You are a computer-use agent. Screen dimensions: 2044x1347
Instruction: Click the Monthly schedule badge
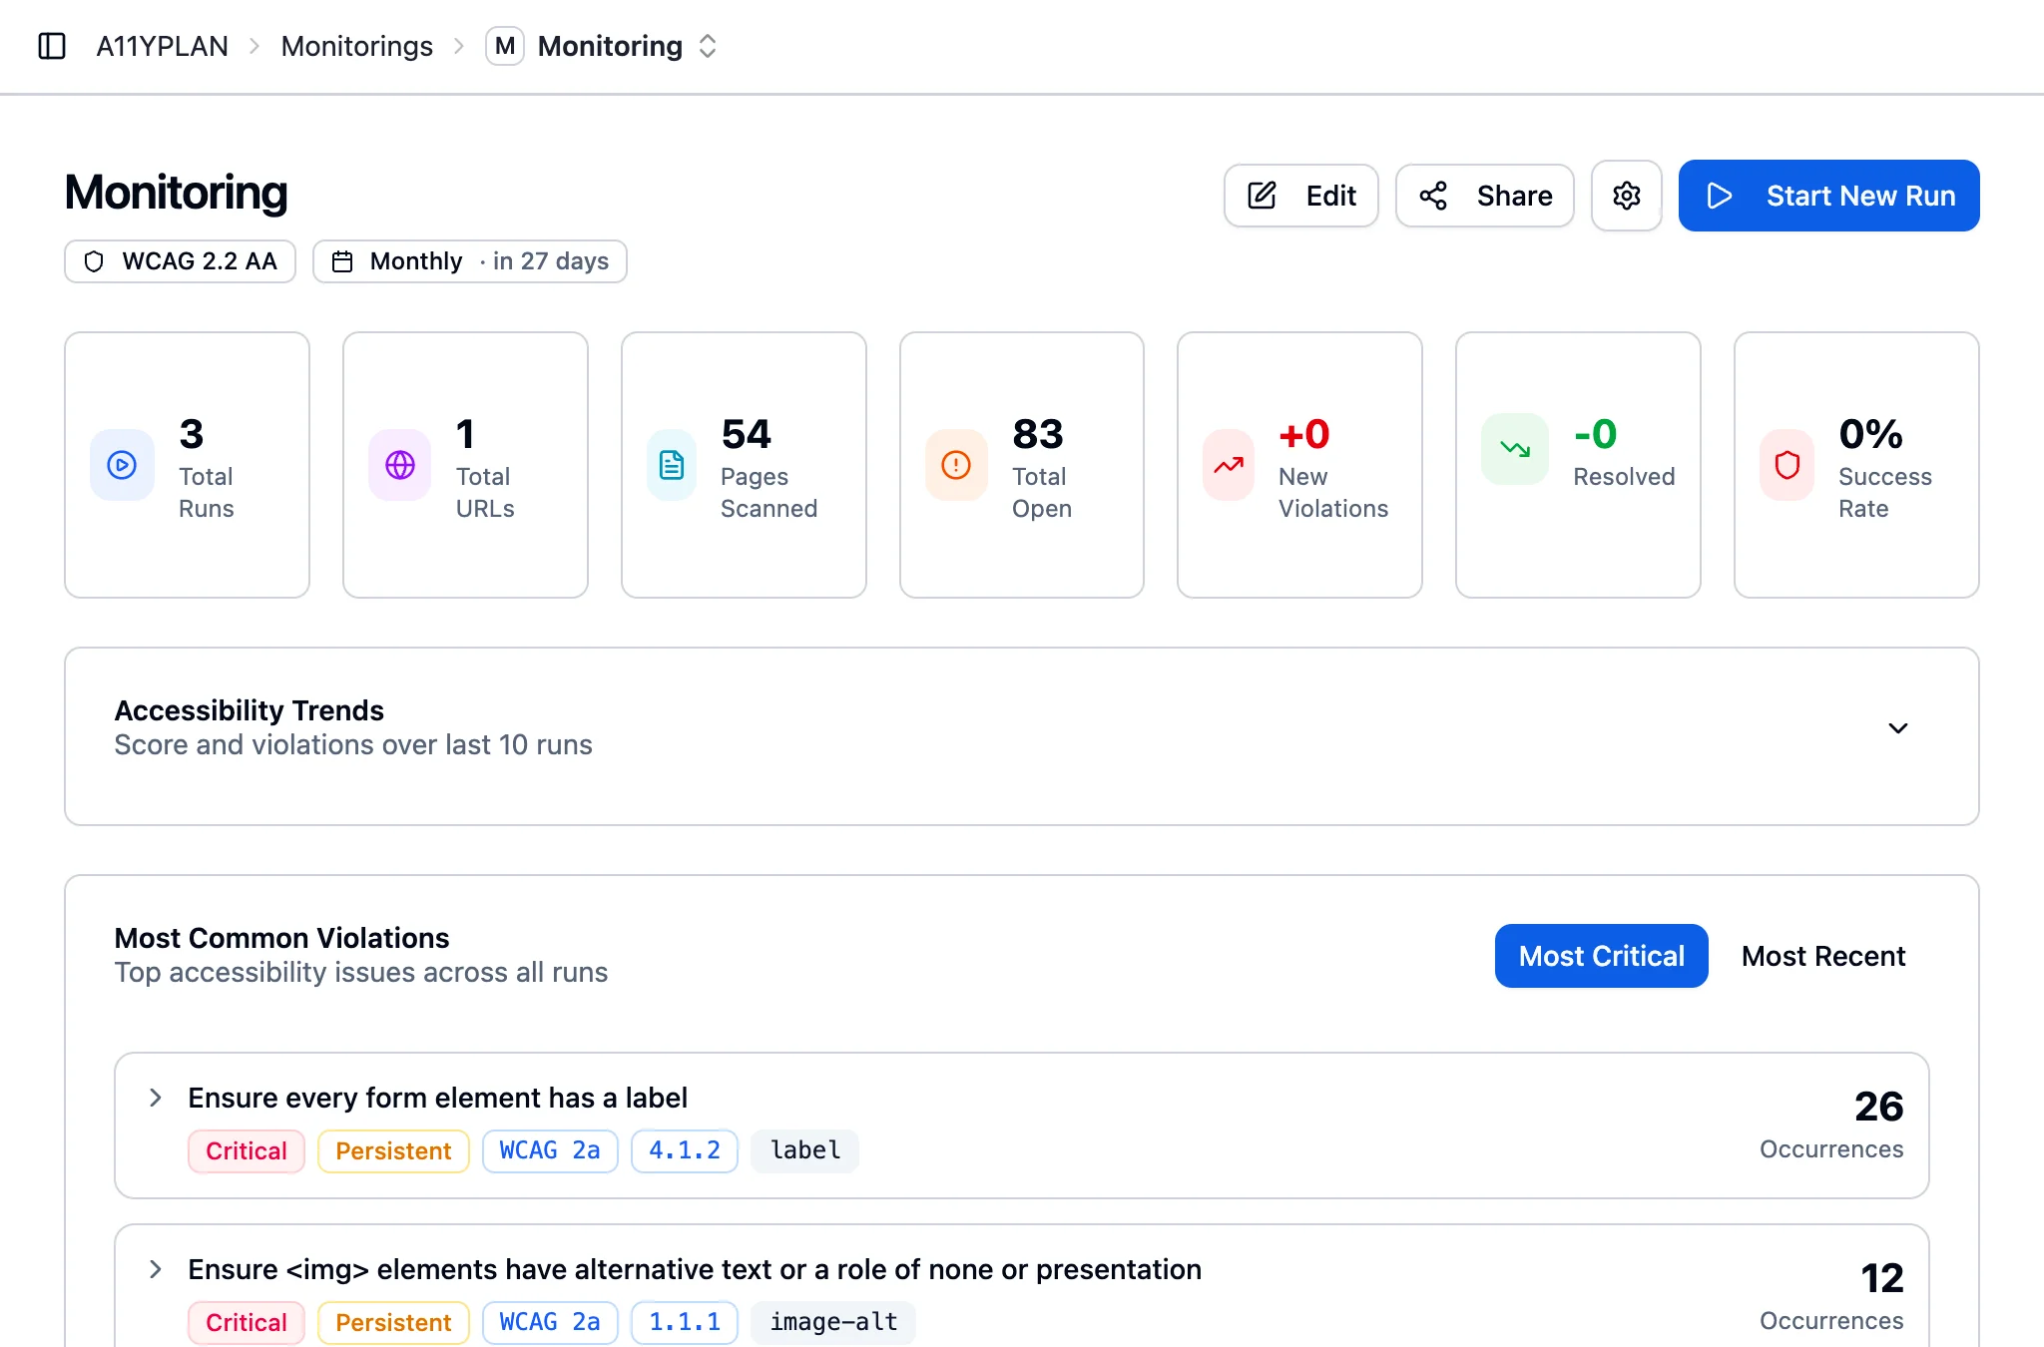point(469,261)
